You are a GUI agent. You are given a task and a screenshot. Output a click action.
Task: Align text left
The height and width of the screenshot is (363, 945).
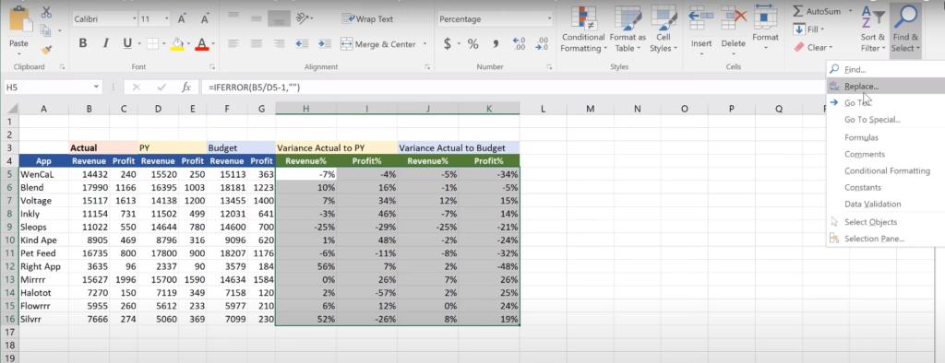point(233,44)
